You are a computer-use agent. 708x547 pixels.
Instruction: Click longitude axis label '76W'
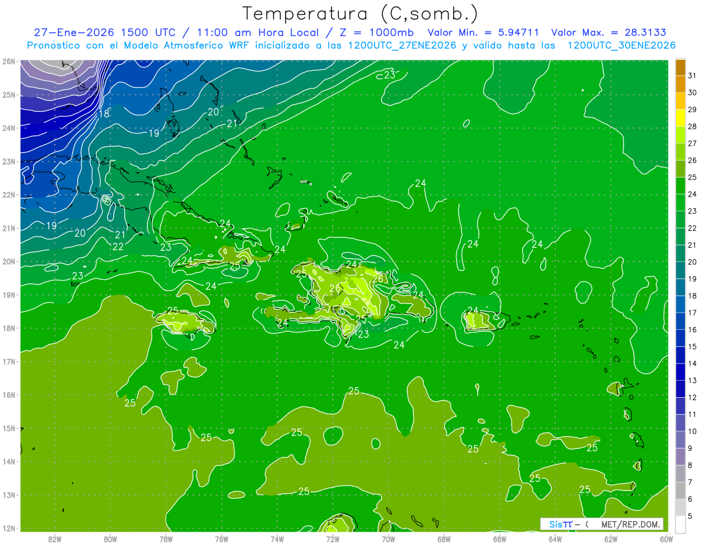(x=221, y=539)
